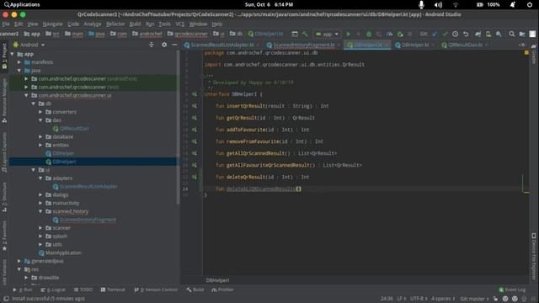539x303 pixels.
Task: Collapse the dao folder
Action: point(40,120)
